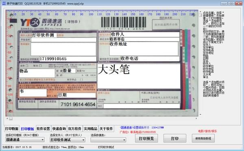Image resolution: width=244 pixels, height=151 pixels.
Task: Go to the 软件设置 tab
Action: point(43,129)
